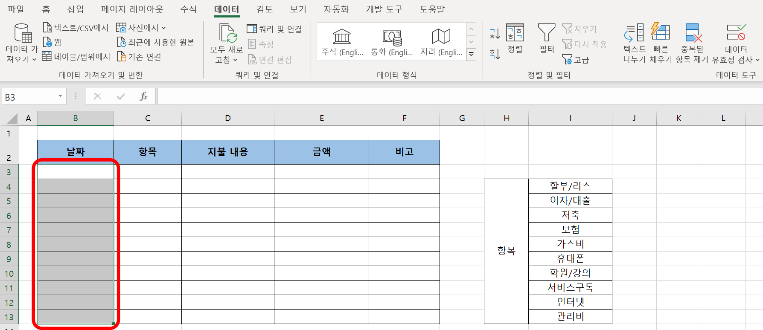Screen dimensions: 763x330
Task: Click the formula bar Enter checkmark button
Action: coord(121,96)
